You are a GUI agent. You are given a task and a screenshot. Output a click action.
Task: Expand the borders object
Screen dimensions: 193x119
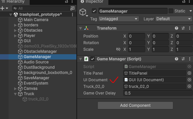pos(15,25)
